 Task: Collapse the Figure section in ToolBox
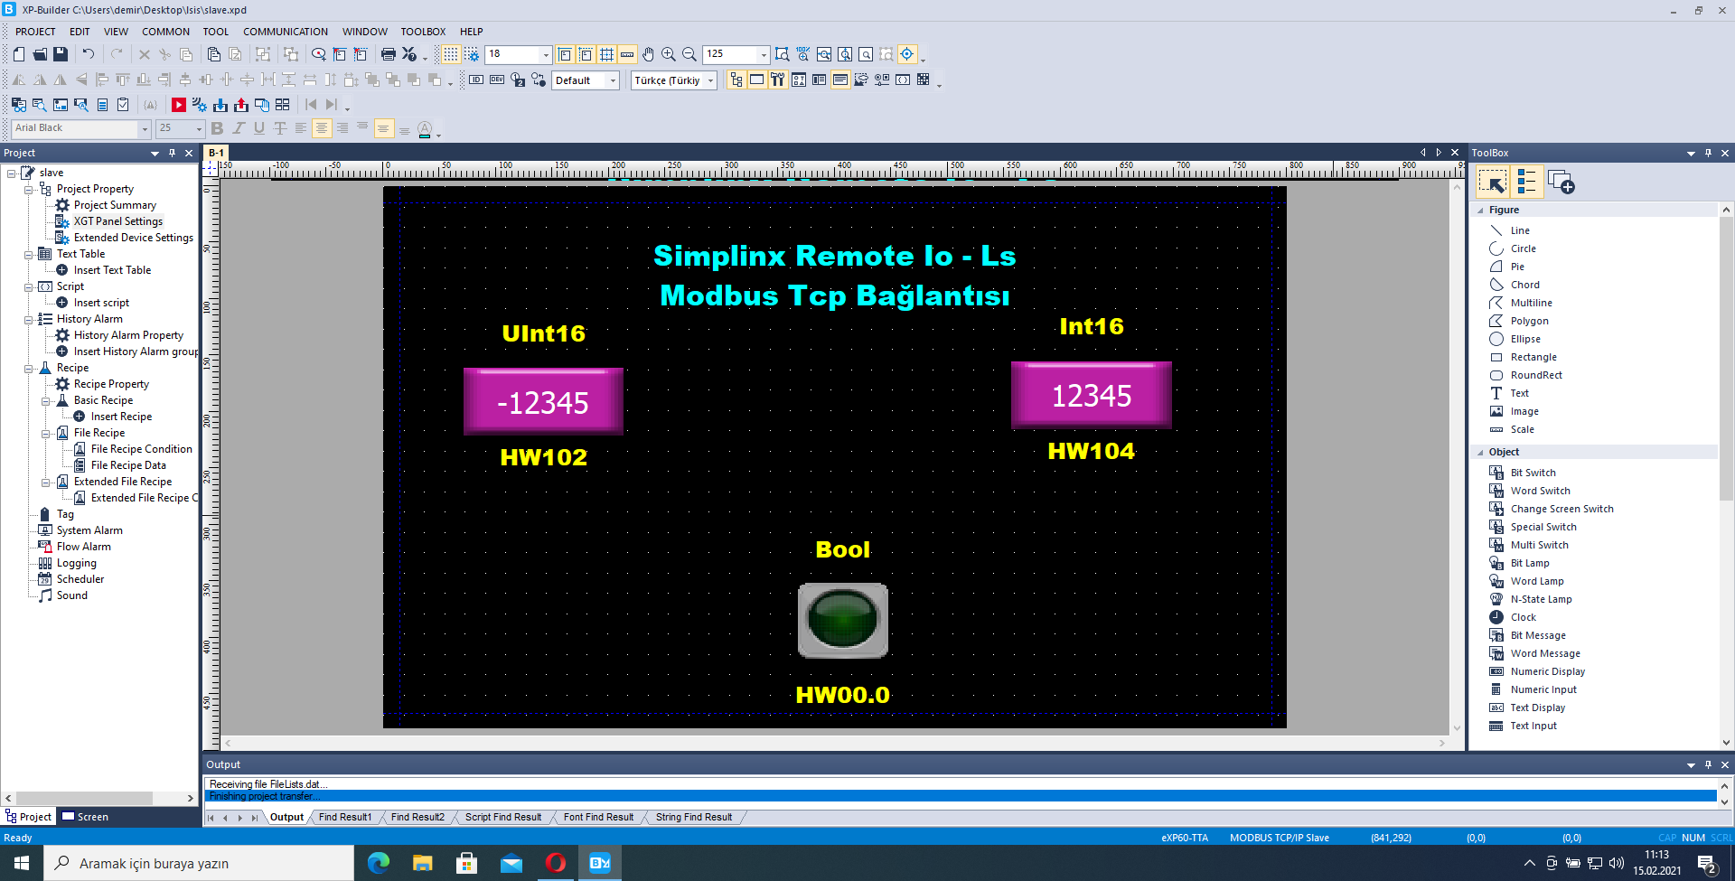(1480, 210)
